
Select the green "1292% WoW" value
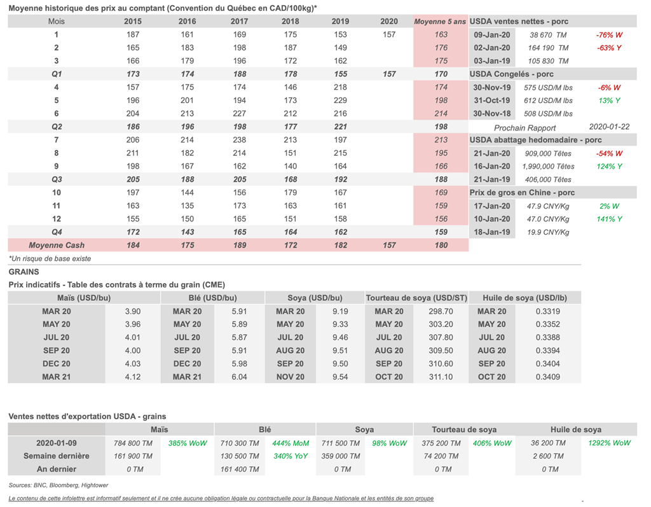[610, 443]
